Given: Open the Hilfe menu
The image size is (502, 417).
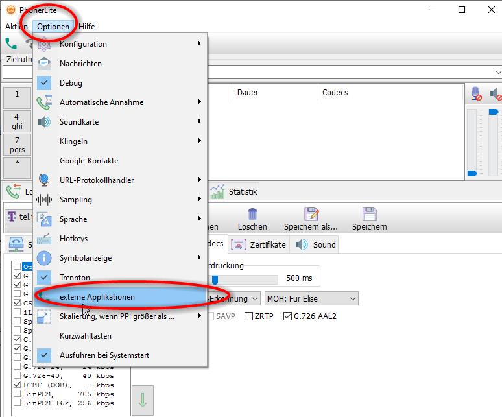Looking at the screenshot, I should [x=86, y=27].
